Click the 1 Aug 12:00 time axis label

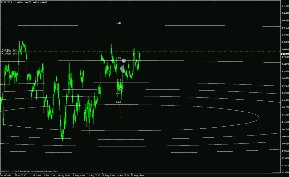(49, 175)
